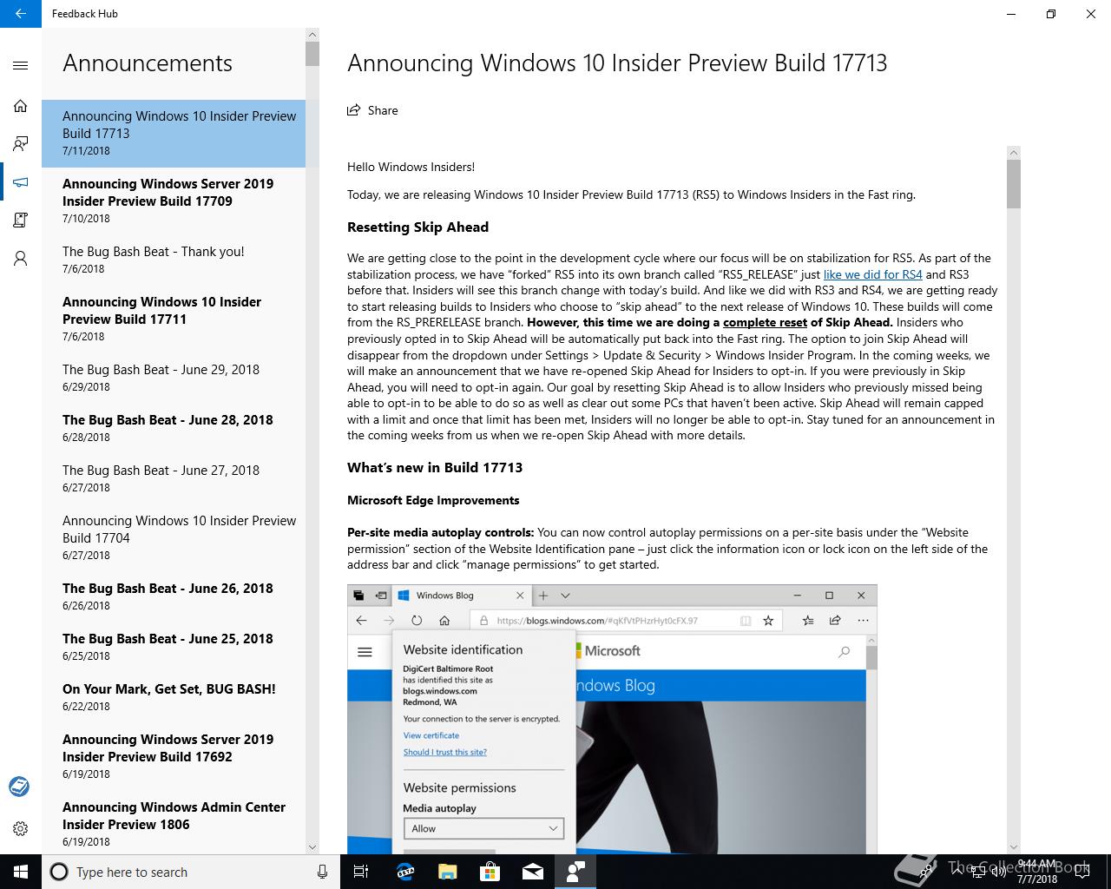Click the volume icon in system tray

point(999,872)
